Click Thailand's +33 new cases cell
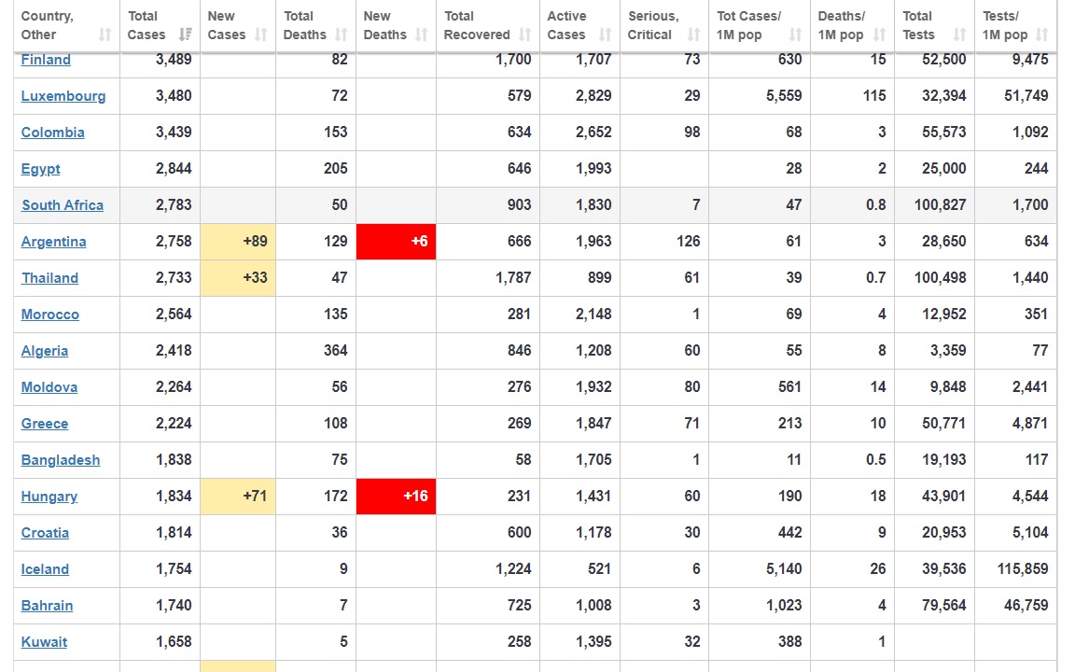This screenshot has height=672, width=1075. click(238, 278)
